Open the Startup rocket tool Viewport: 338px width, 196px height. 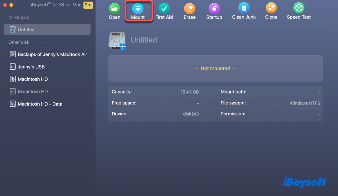point(214,9)
